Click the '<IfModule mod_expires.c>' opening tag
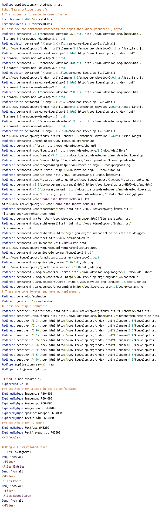The height and width of the screenshot is (510, 162). tap(21, 379)
